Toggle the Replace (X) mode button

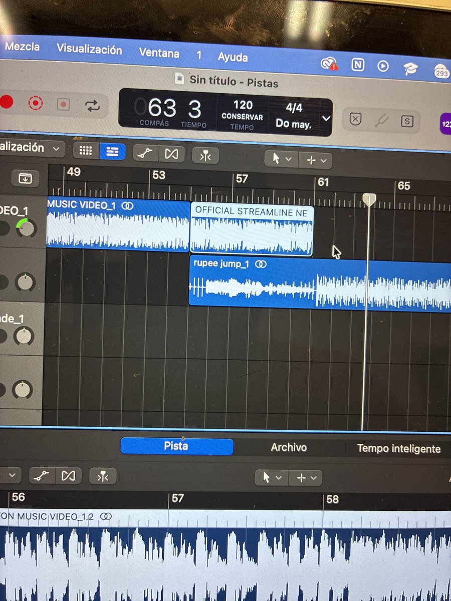point(355,119)
